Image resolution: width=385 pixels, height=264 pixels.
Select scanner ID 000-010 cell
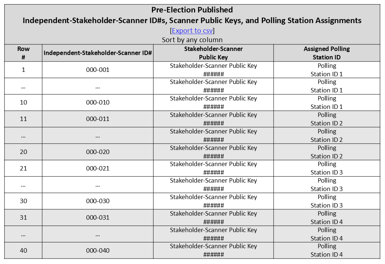[x=98, y=103]
